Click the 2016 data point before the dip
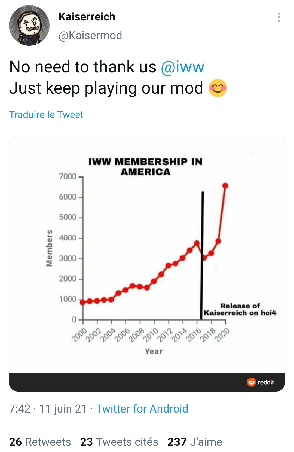 (x=197, y=243)
